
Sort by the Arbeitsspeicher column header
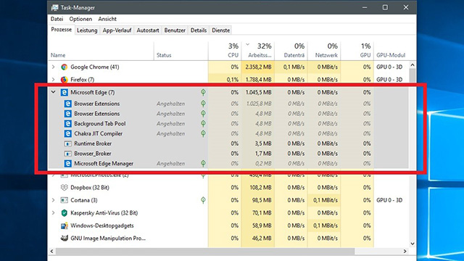pyautogui.click(x=258, y=51)
